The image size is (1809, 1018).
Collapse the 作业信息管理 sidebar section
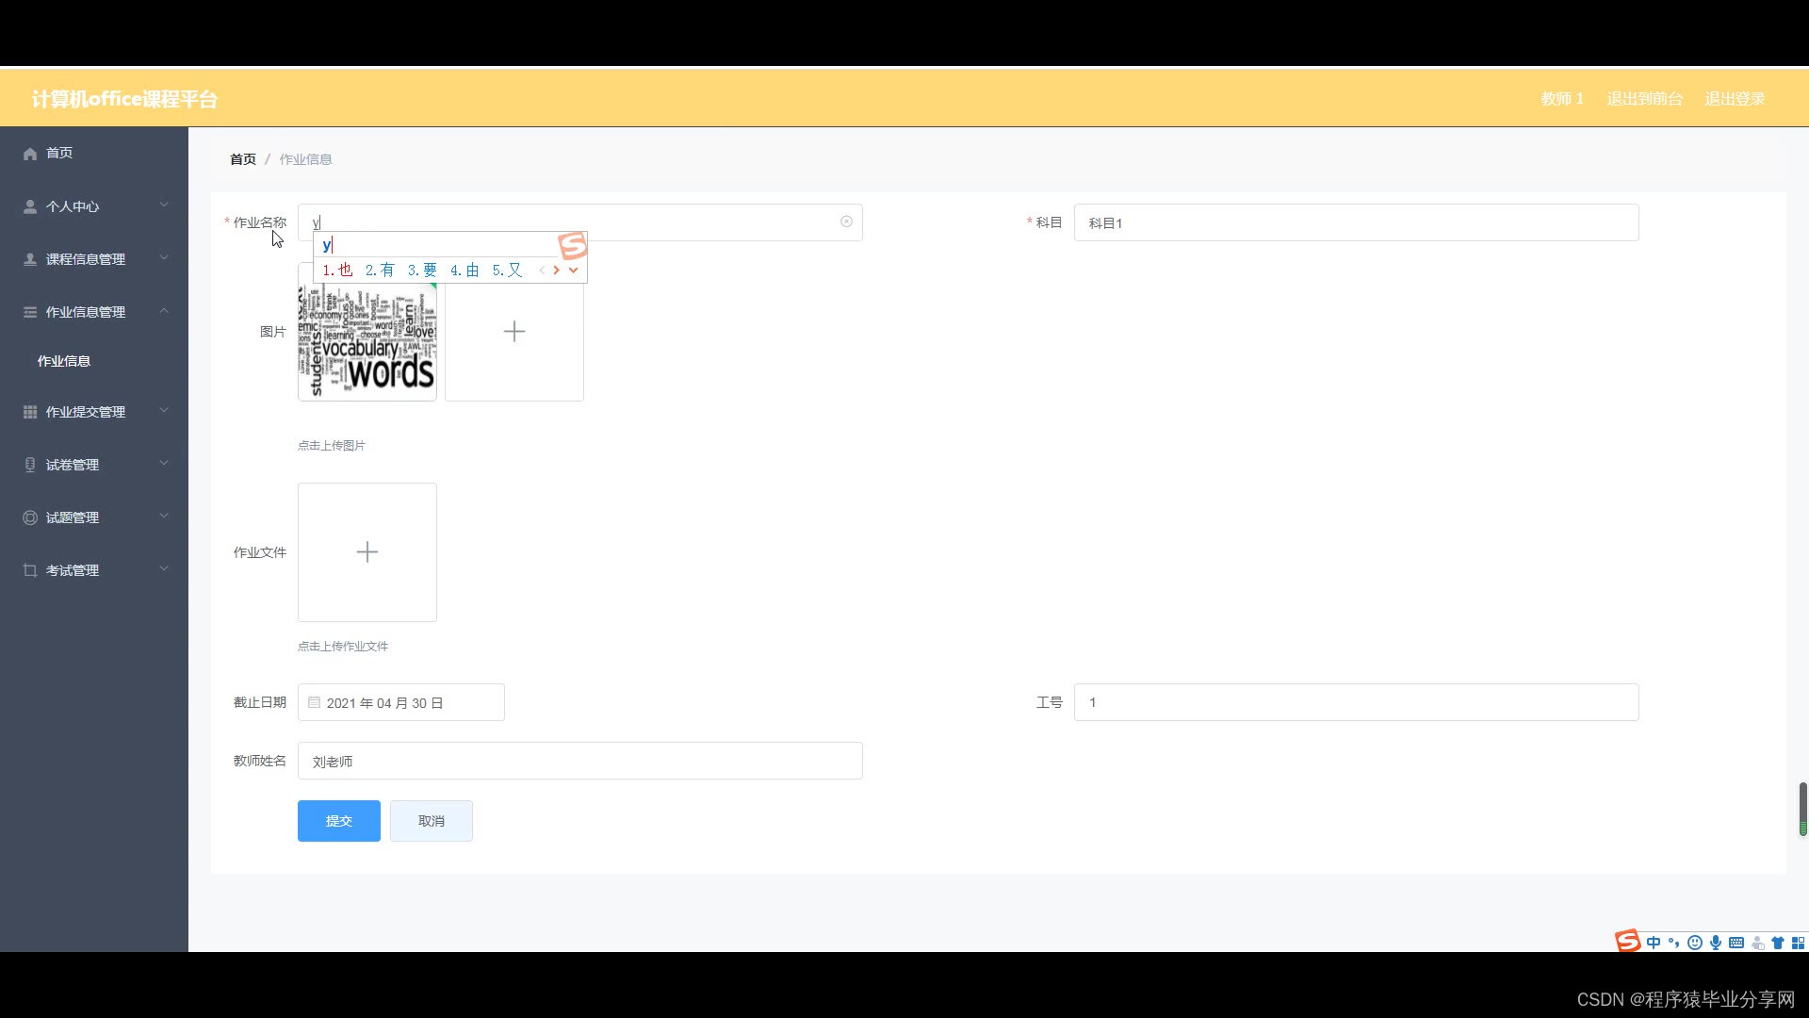click(x=94, y=312)
